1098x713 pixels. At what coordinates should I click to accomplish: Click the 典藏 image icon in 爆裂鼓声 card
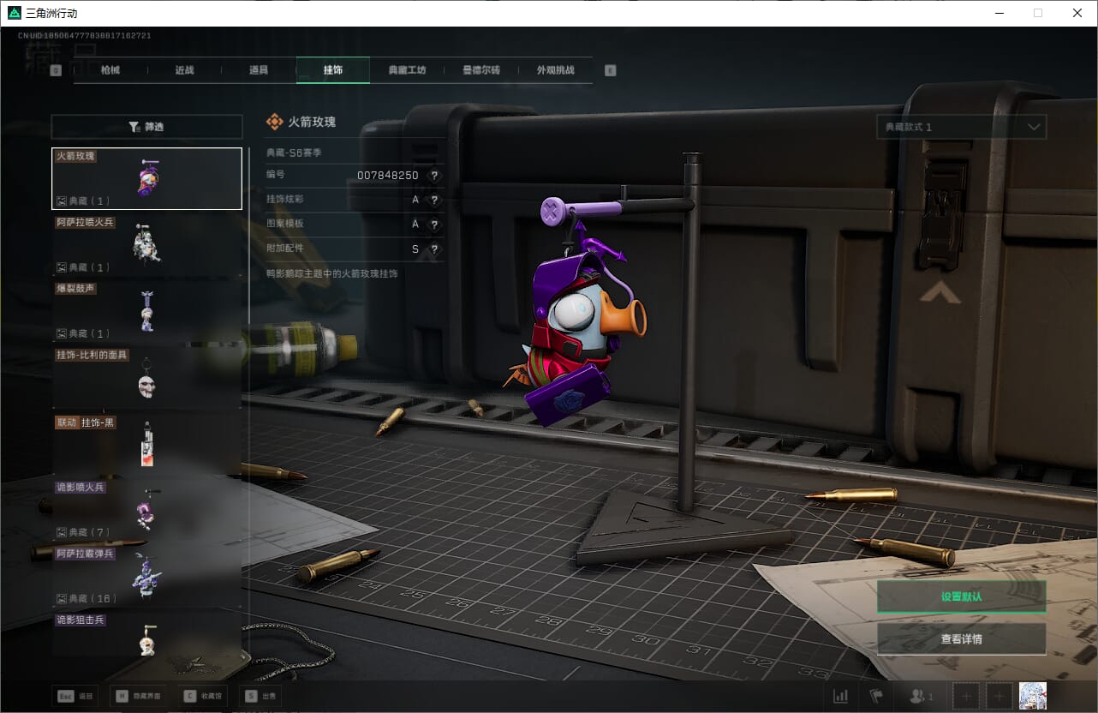coord(62,333)
